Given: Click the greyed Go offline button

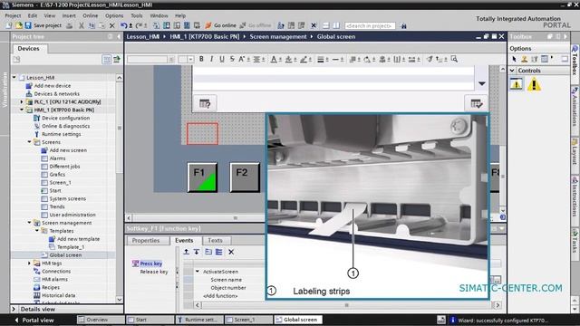Looking at the screenshot, I should coord(256,25).
